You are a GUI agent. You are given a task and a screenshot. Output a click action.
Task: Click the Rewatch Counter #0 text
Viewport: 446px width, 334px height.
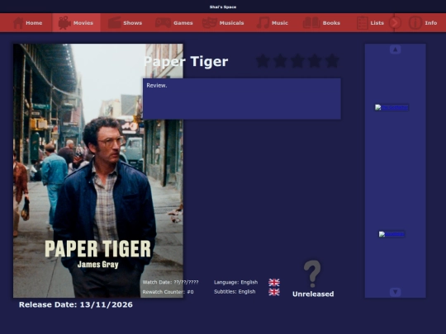pos(168,292)
